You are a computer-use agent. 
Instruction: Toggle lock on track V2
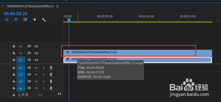tap(14, 53)
